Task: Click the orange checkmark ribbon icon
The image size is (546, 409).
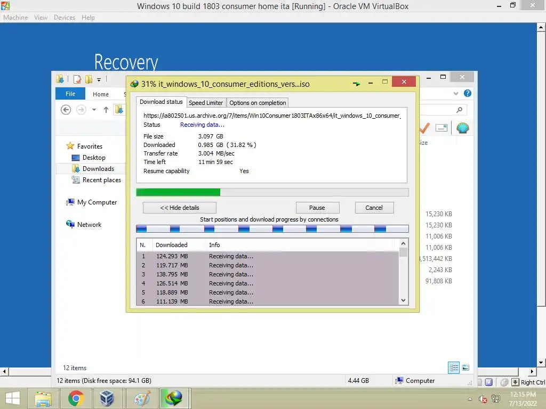Action: tap(424, 128)
